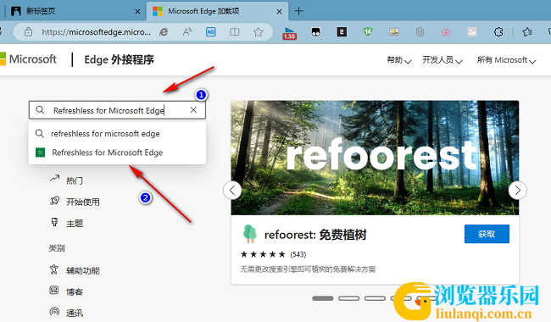Open the 主题 section

(75, 224)
